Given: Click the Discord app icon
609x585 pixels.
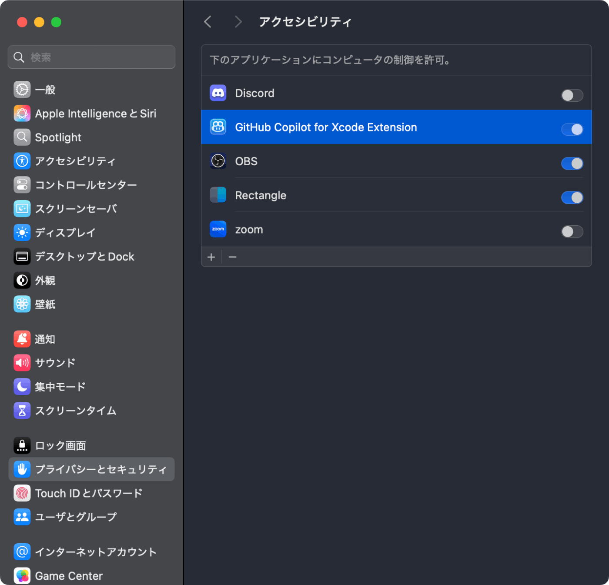Looking at the screenshot, I should pyautogui.click(x=218, y=93).
